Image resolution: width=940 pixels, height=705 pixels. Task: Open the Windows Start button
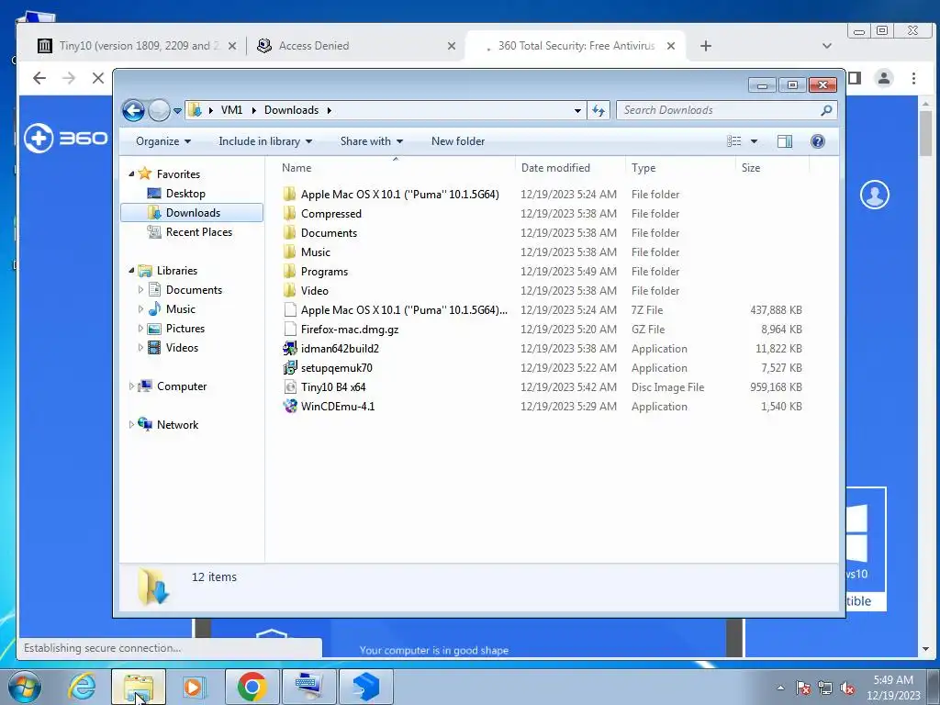[25, 687]
